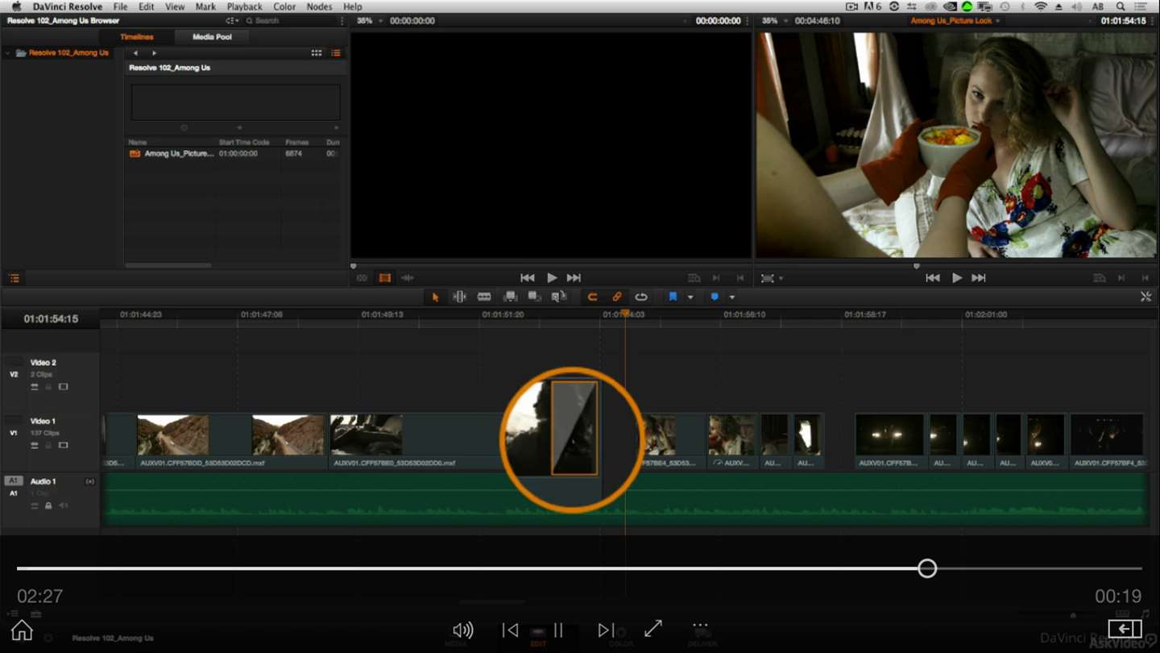Go to next edit in timeline viewer
The width and height of the screenshot is (1160, 653).
(x=979, y=278)
